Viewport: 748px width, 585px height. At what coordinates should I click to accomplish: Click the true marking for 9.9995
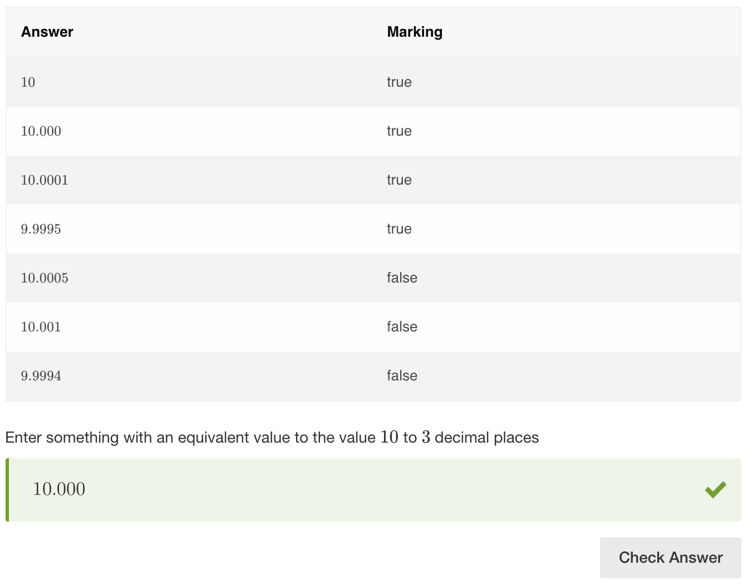point(399,229)
